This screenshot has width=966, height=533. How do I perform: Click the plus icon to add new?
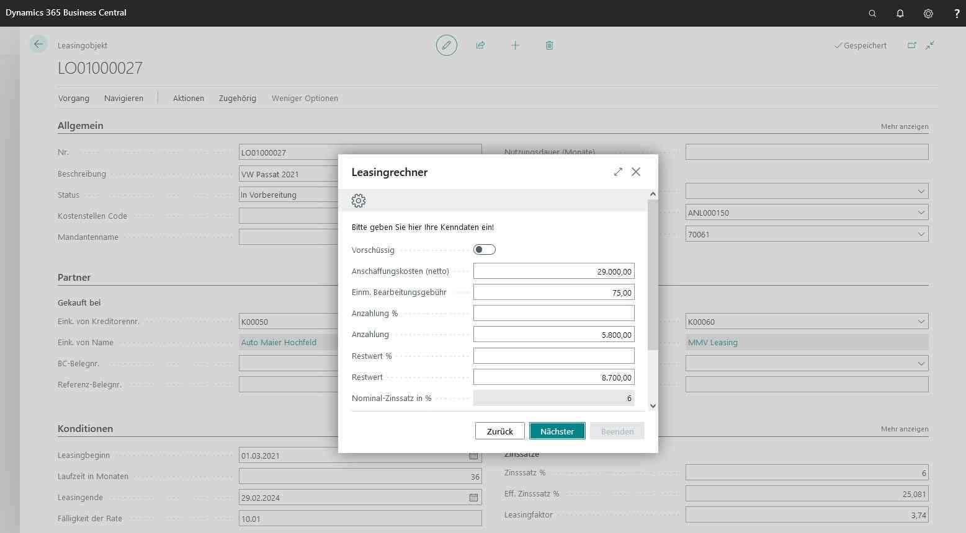click(515, 45)
